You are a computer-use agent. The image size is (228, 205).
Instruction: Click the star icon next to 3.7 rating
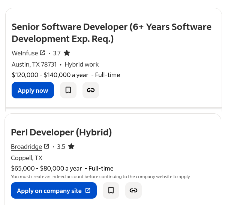pos(67,53)
